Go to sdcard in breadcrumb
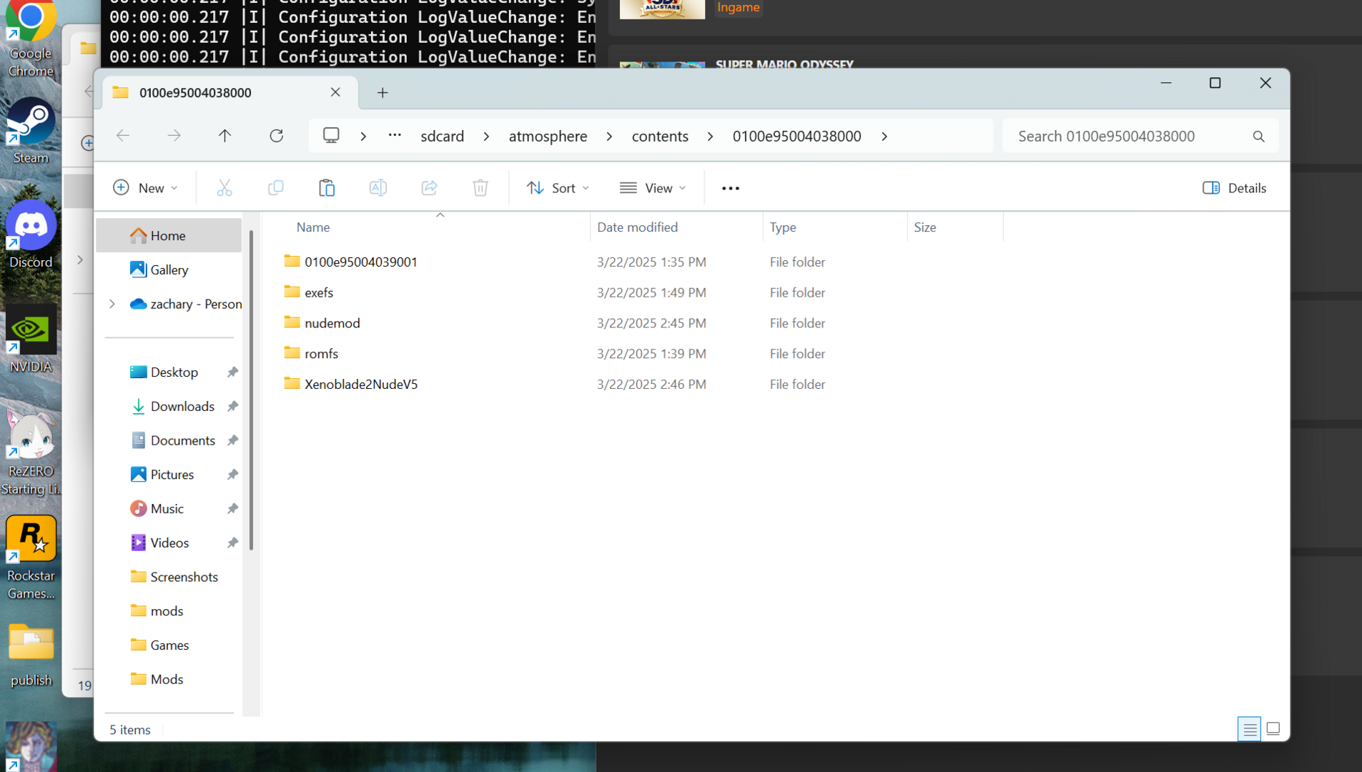Image resolution: width=1362 pixels, height=772 pixels. pos(443,137)
